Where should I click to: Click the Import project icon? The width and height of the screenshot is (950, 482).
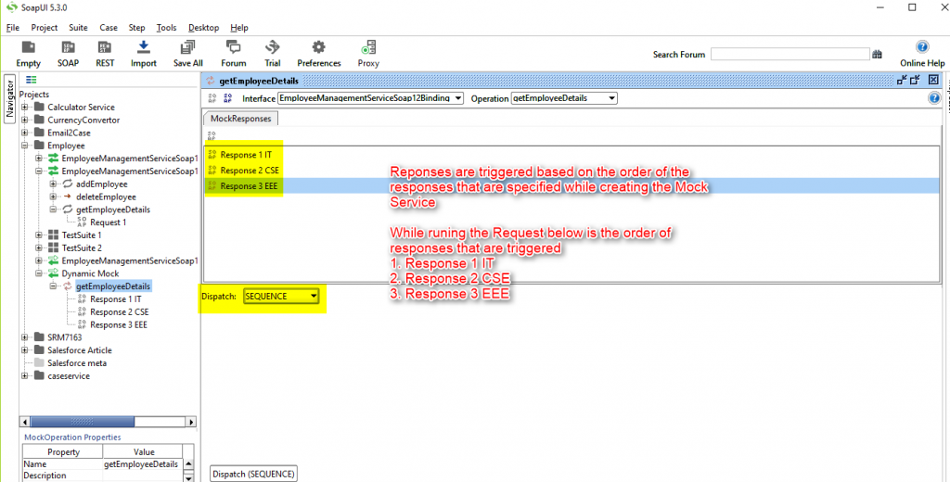(143, 48)
